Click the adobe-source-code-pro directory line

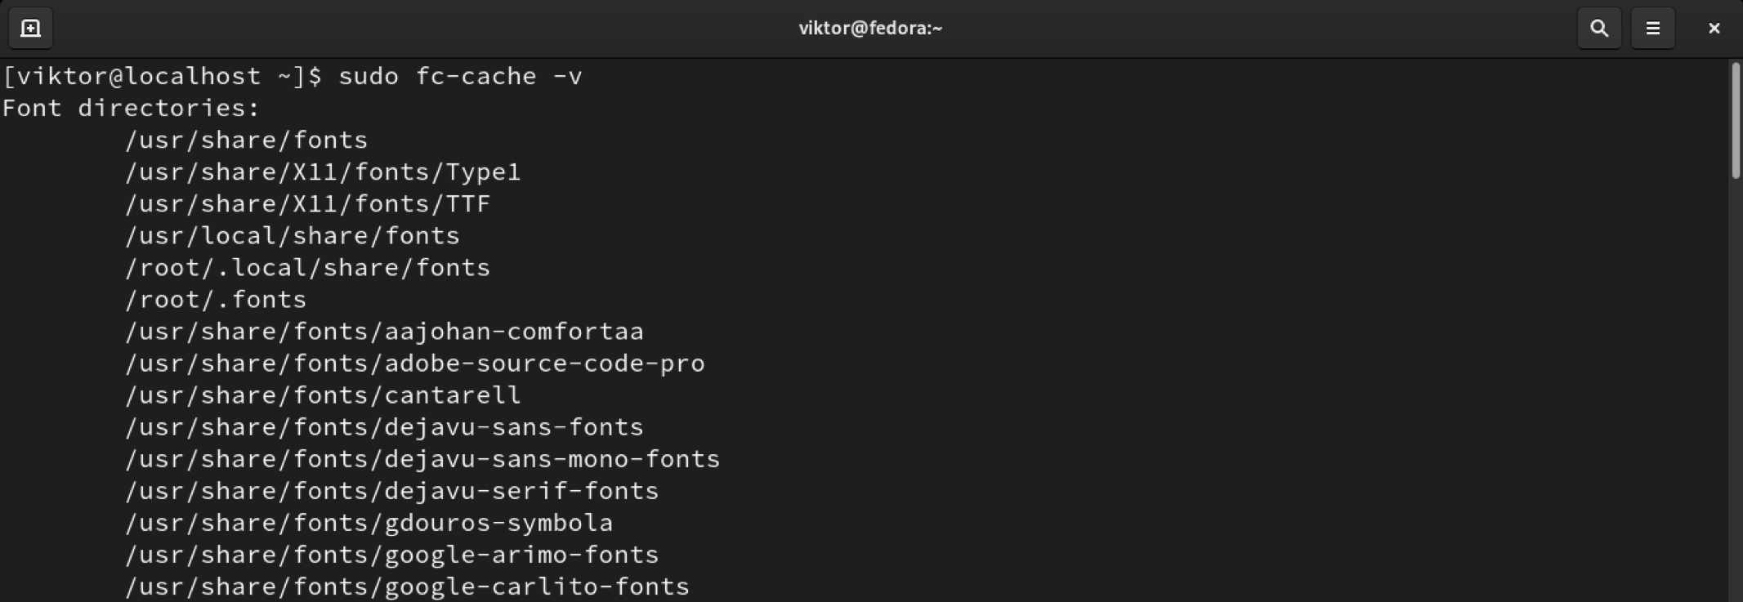click(414, 363)
